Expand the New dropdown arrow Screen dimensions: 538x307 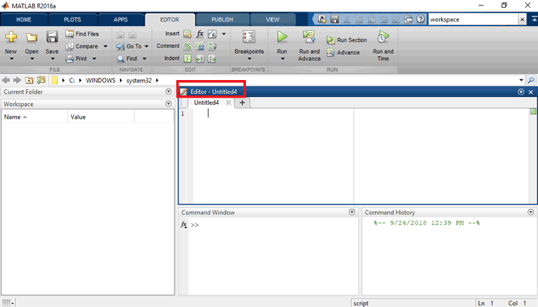11,59
